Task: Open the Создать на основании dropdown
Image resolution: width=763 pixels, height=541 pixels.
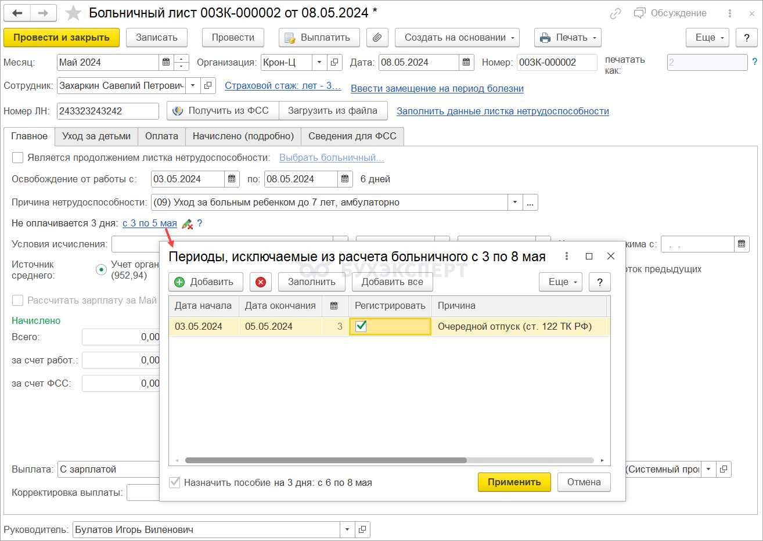Action: point(458,38)
